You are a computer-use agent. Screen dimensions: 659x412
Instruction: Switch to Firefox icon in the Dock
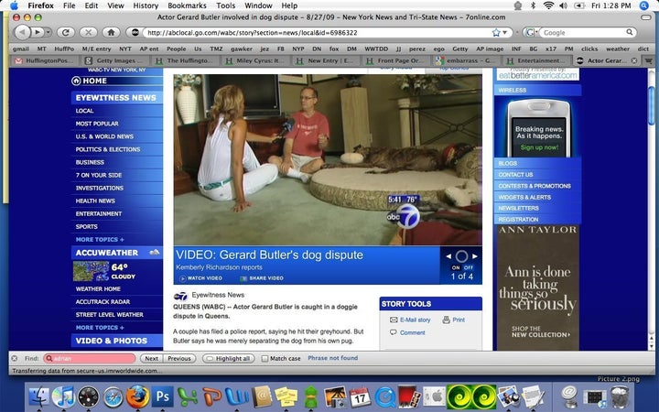click(138, 396)
